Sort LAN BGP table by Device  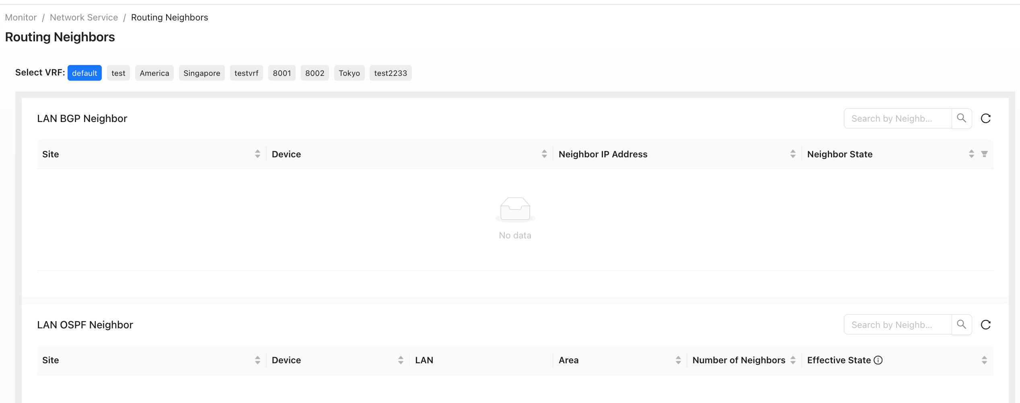click(544, 154)
